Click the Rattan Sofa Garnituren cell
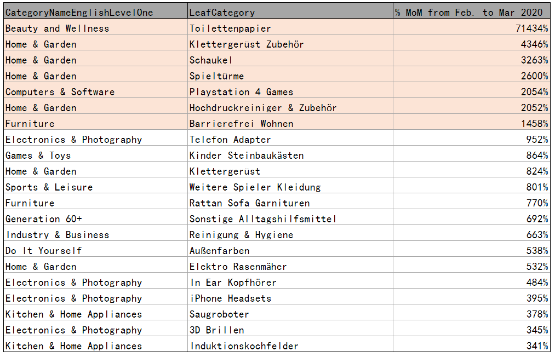This screenshot has height=357, width=555. (250, 203)
